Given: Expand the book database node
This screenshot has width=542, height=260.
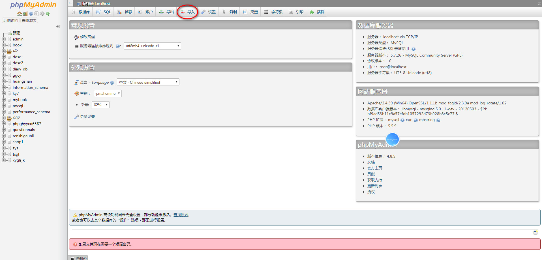Looking at the screenshot, I should click(4, 45).
